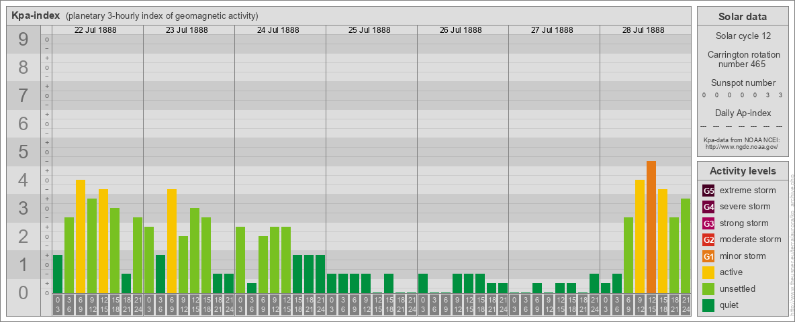Image resolution: width=795 pixels, height=322 pixels.
Task: Click the 0-3 light green bar on 24 Jul 1888
Action: pyautogui.click(x=240, y=260)
